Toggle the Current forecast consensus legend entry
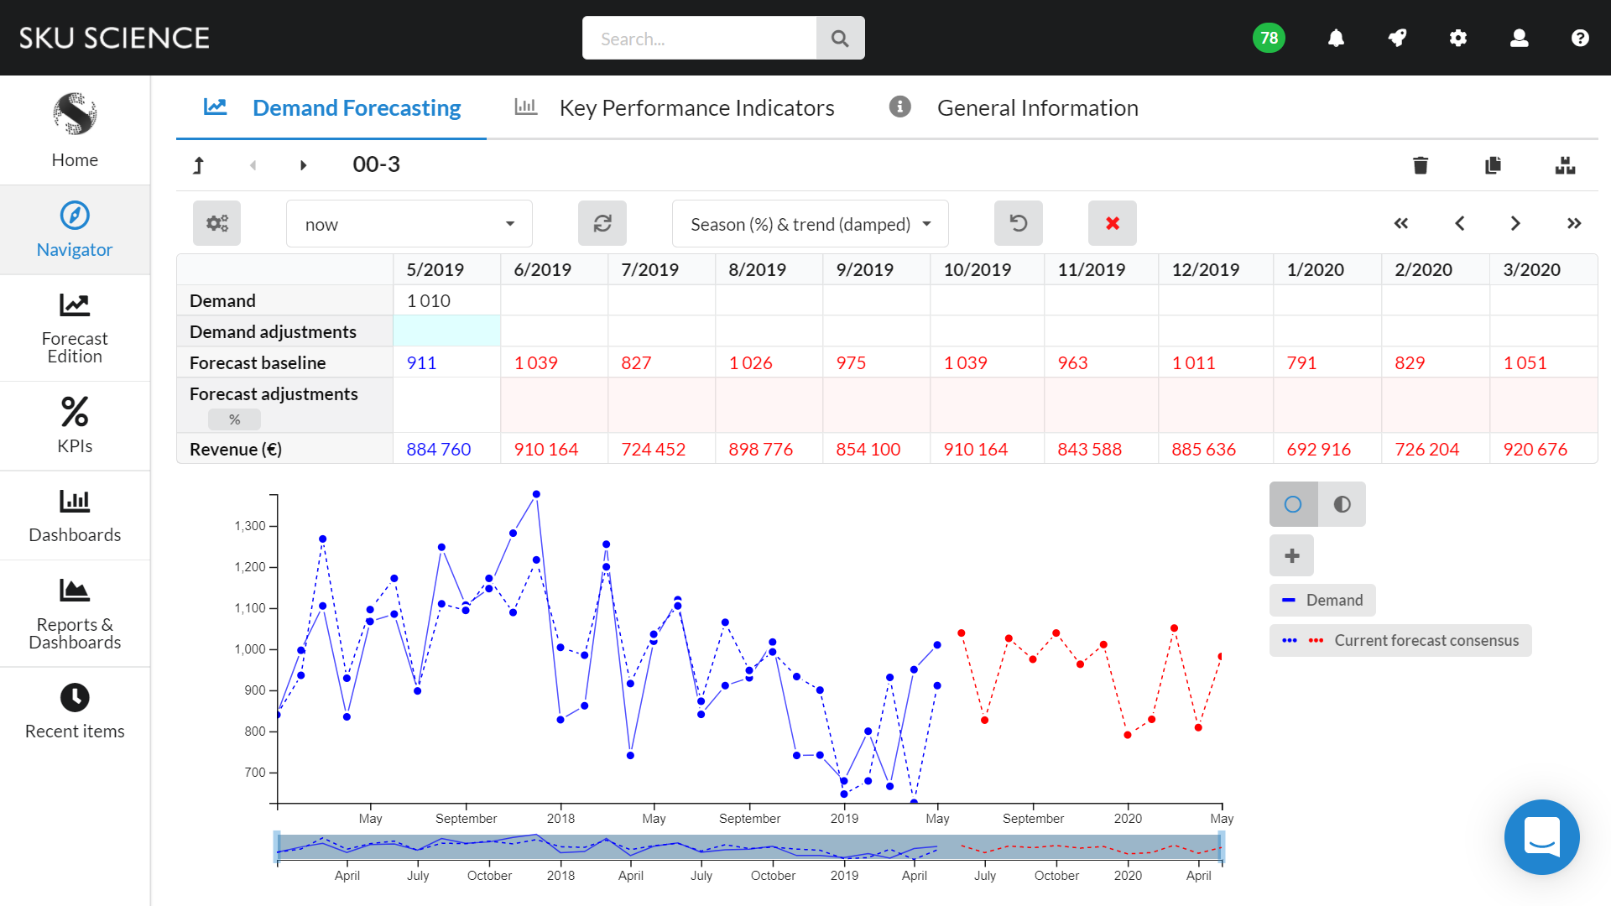The height and width of the screenshot is (906, 1611). tap(1400, 640)
